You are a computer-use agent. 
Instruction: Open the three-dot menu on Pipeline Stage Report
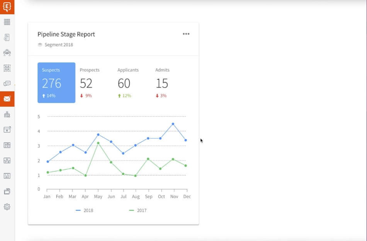[186, 34]
